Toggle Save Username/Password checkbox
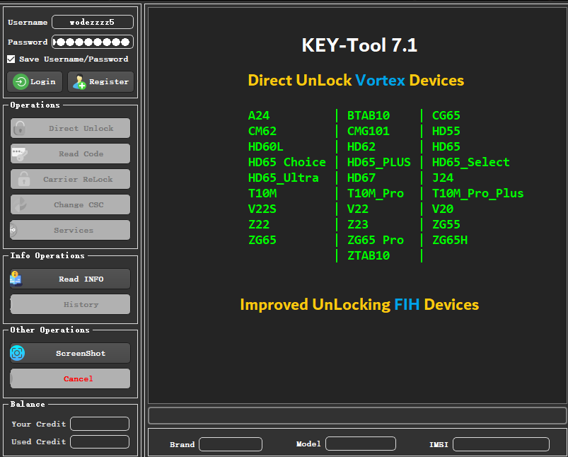Viewport: 568px width, 457px height. tap(11, 59)
